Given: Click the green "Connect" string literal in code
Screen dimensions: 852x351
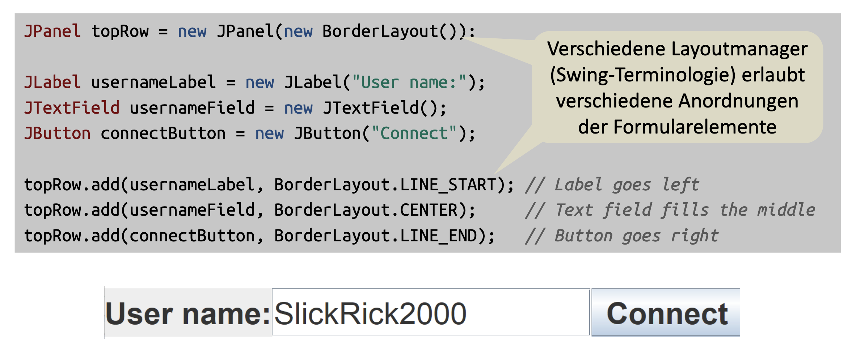Looking at the screenshot, I should 414,134.
